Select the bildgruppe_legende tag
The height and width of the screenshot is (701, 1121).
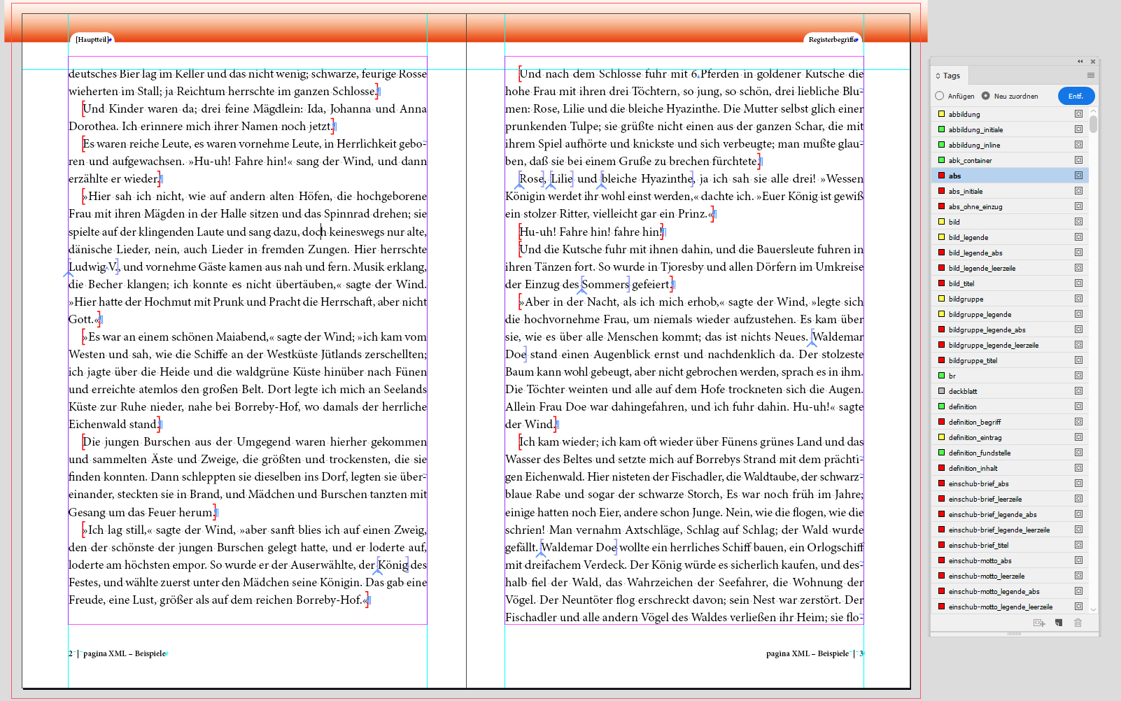[x=1010, y=314]
